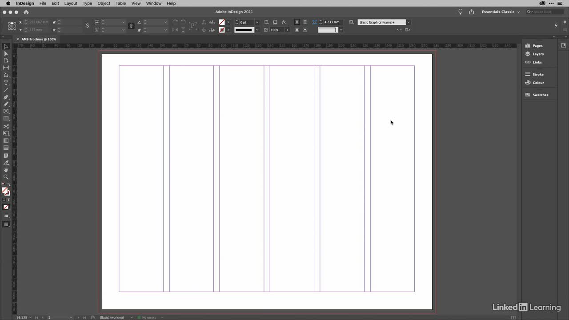
Task: Open the Essentials Classic workspace dropdown
Action: [x=501, y=12]
